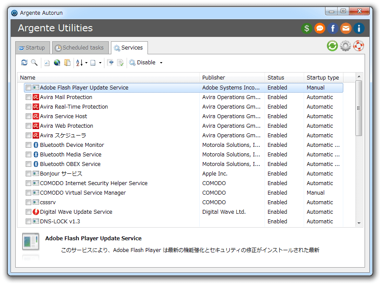Image resolution: width=382 pixels, height=285 pixels.
Task: Open the Facebook icon in header
Action: [x=333, y=28]
